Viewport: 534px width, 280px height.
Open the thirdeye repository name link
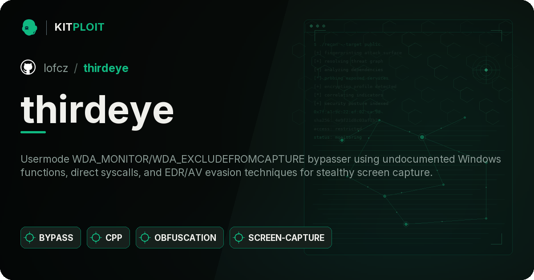pos(106,68)
